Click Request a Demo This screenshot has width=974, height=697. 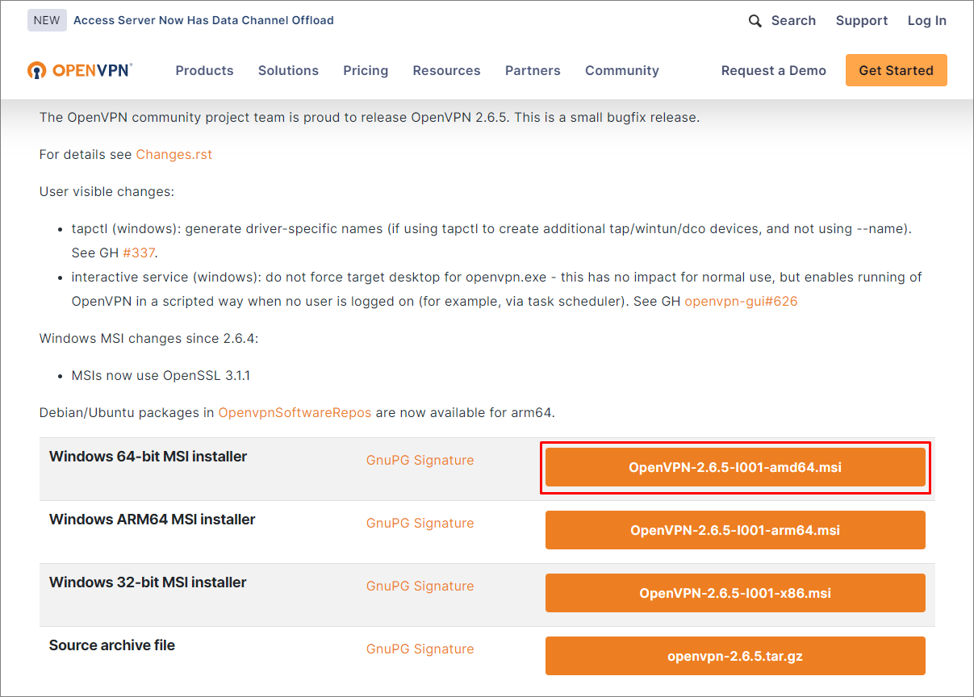click(773, 70)
